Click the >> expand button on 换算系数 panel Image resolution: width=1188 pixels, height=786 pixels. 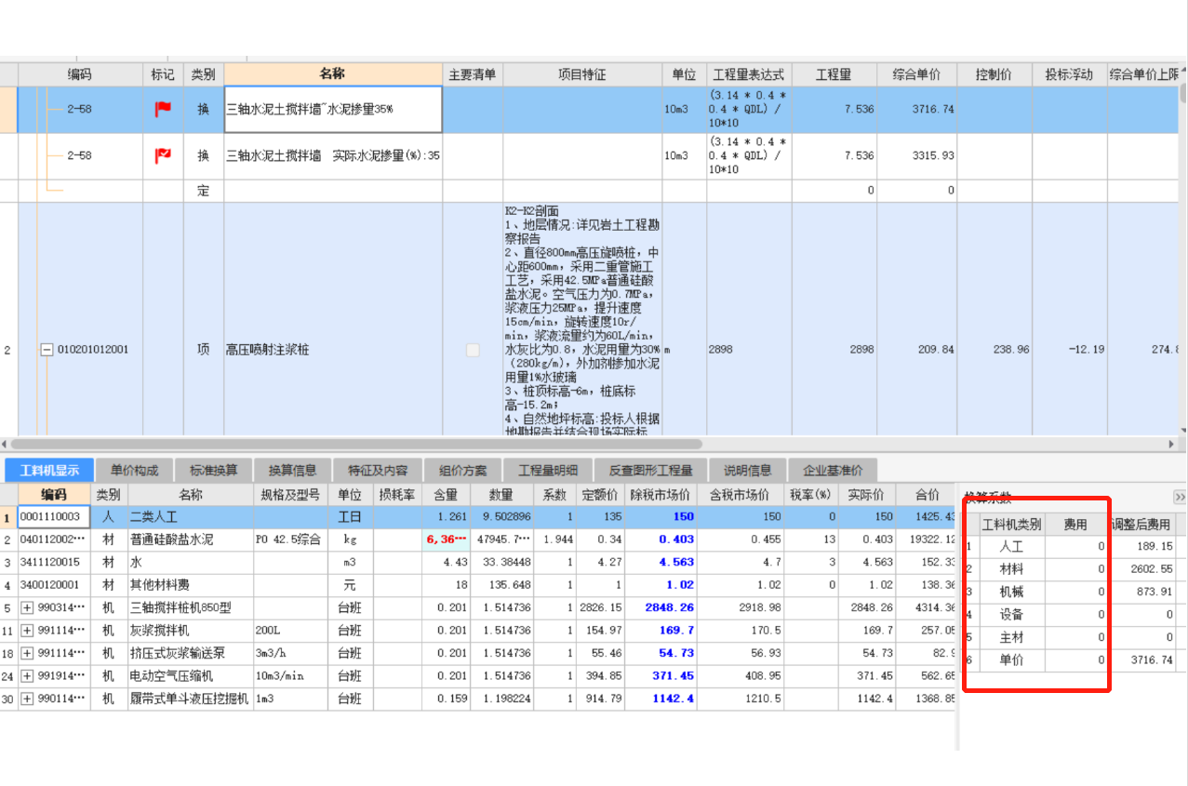point(1180,497)
